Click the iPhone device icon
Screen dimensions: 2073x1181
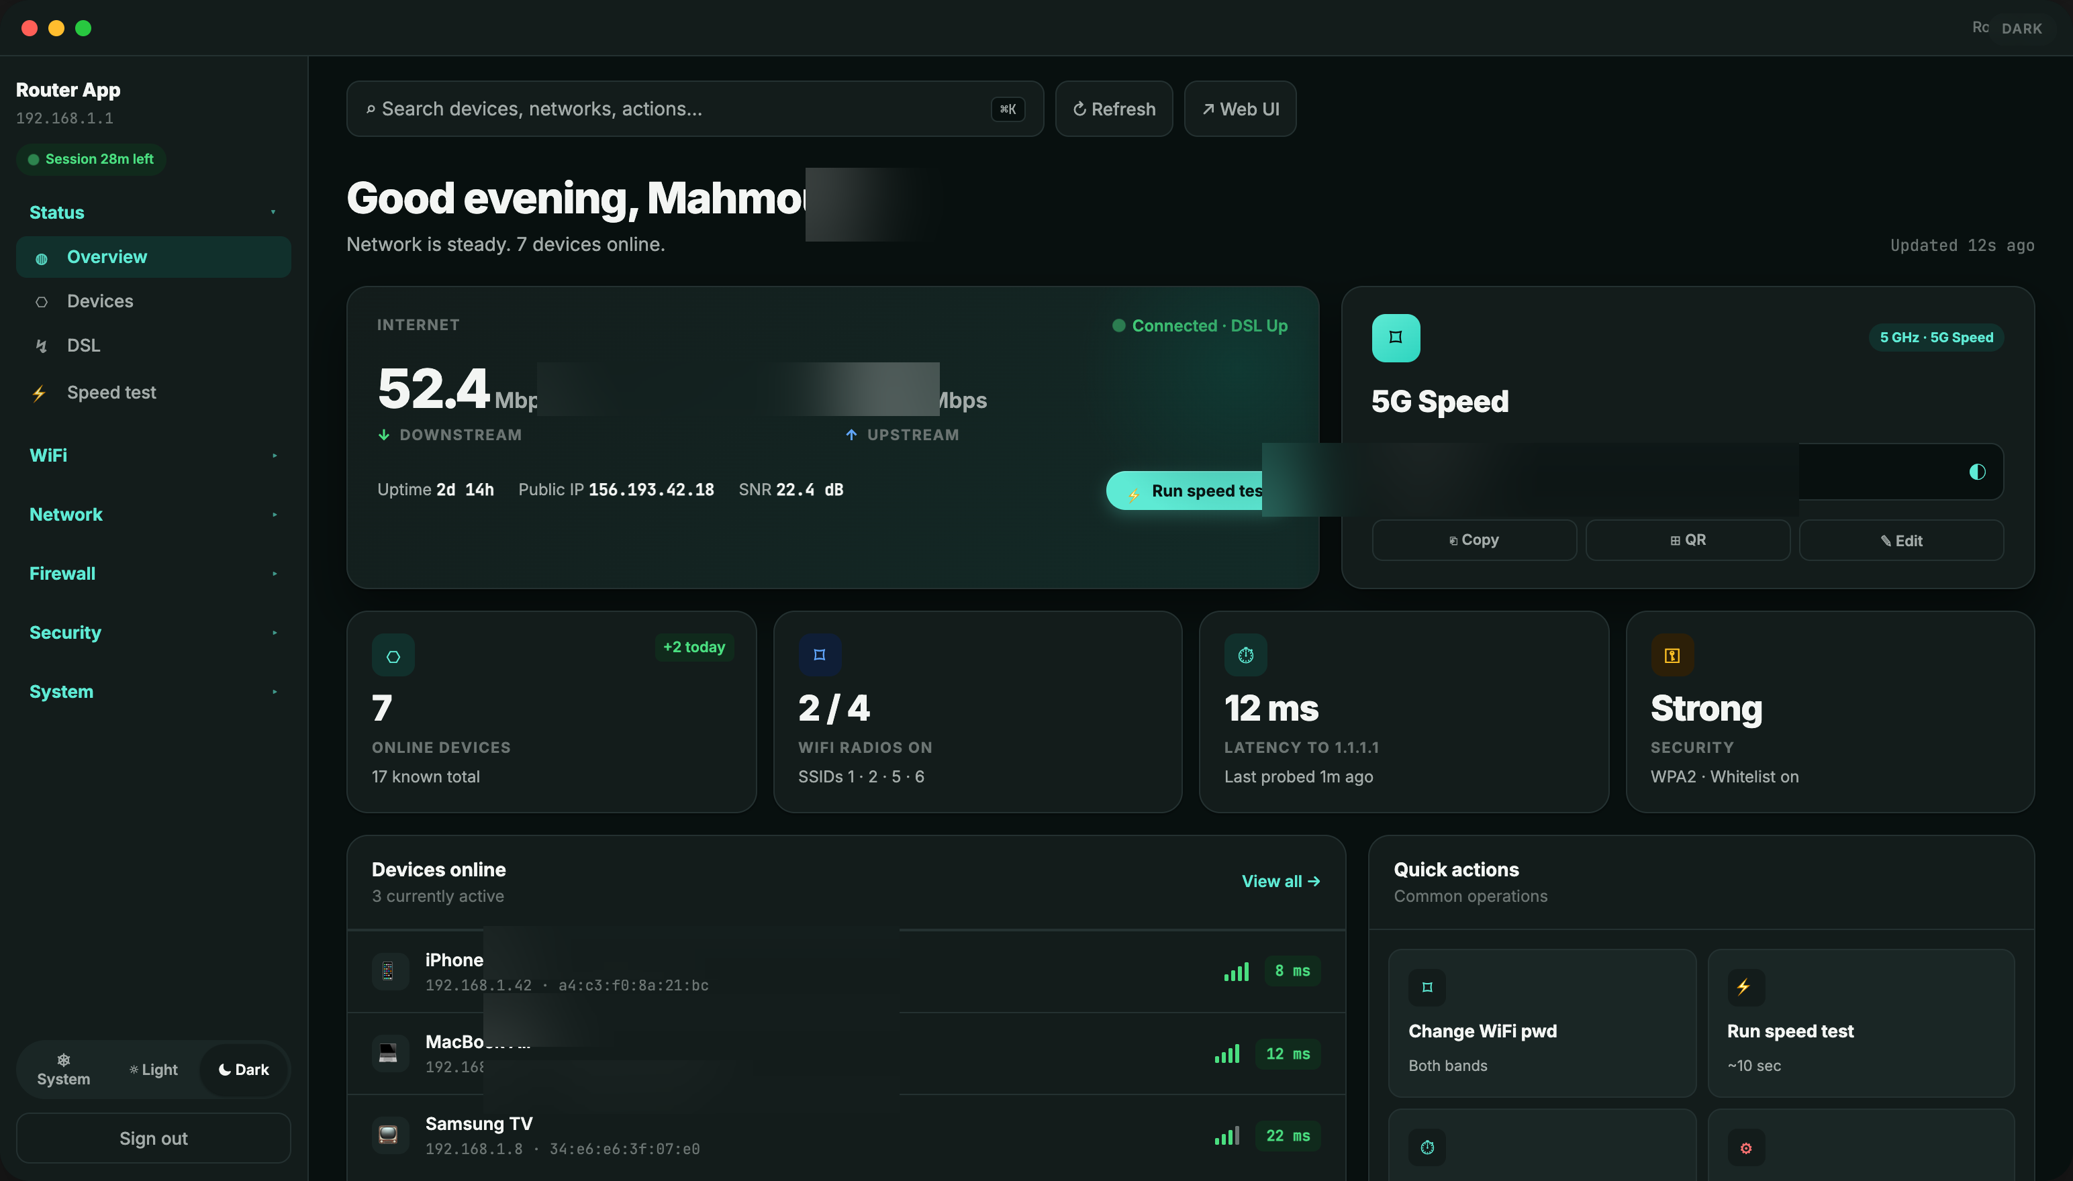click(389, 972)
